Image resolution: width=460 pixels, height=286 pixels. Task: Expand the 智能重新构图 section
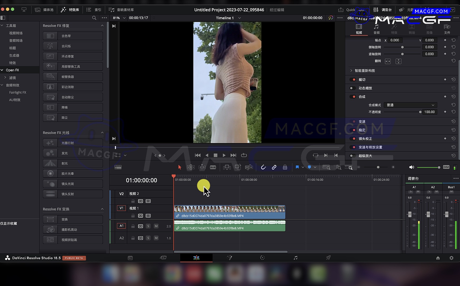(x=351, y=71)
